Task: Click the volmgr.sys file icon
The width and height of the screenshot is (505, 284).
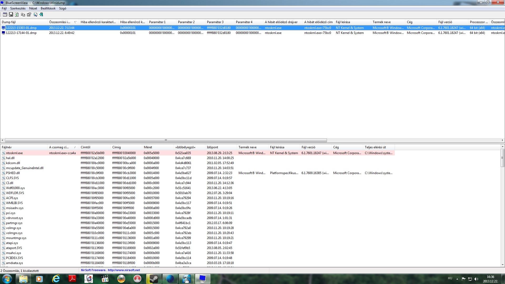Action: (3, 228)
